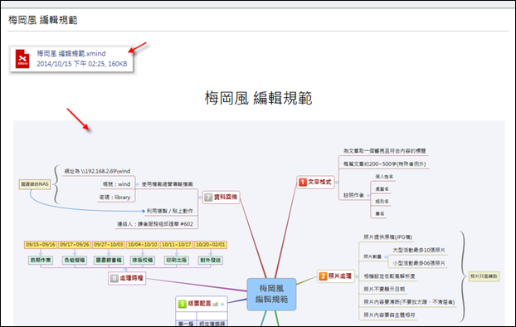Select the 版面配置 topic label
The width and height of the screenshot is (516, 327).
click(199, 303)
